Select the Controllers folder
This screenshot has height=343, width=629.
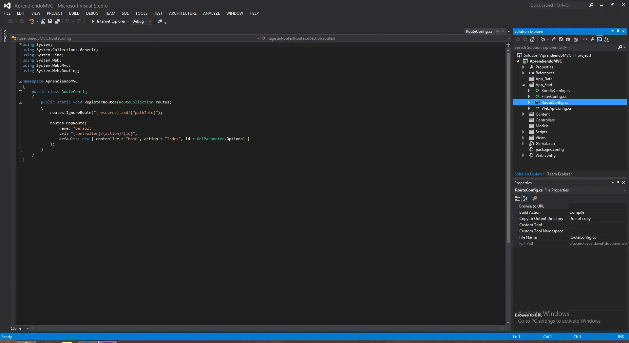pos(545,120)
